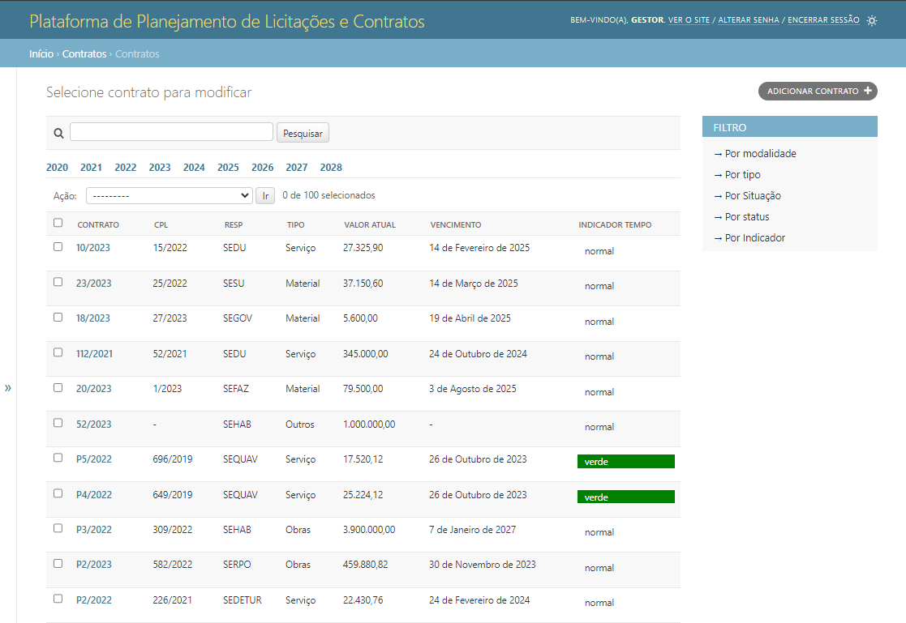
Task: Select the checkbox for contract 18/2023
Action: click(x=58, y=317)
